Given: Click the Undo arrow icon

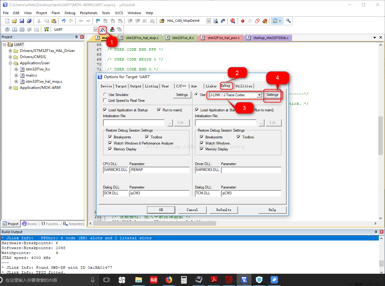Looking at the screenshot, I should (63, 21).
